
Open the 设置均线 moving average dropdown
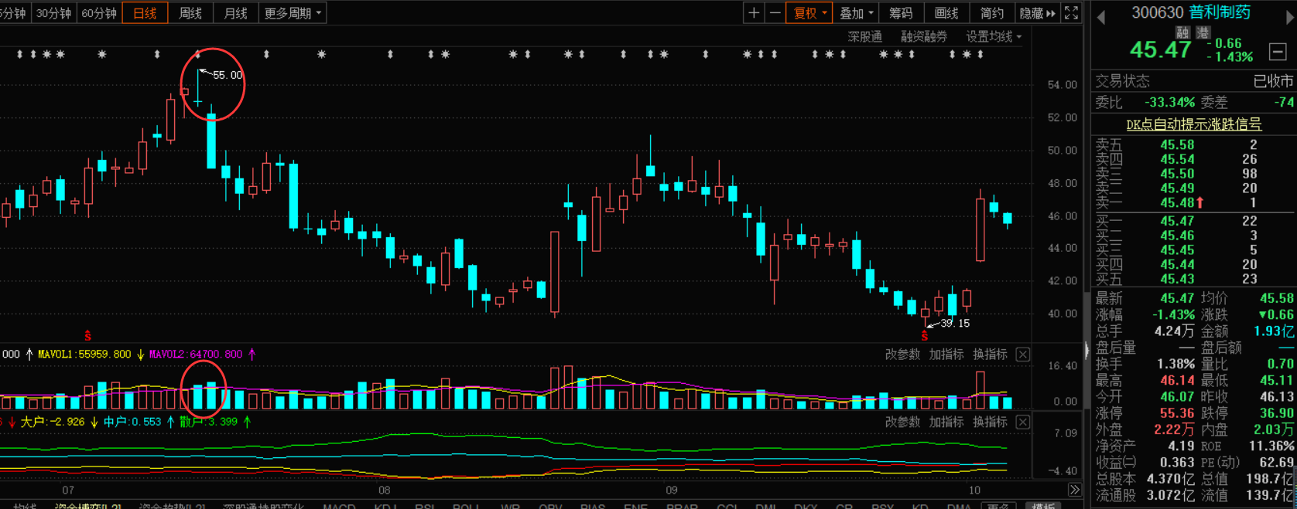pos(993,37)
